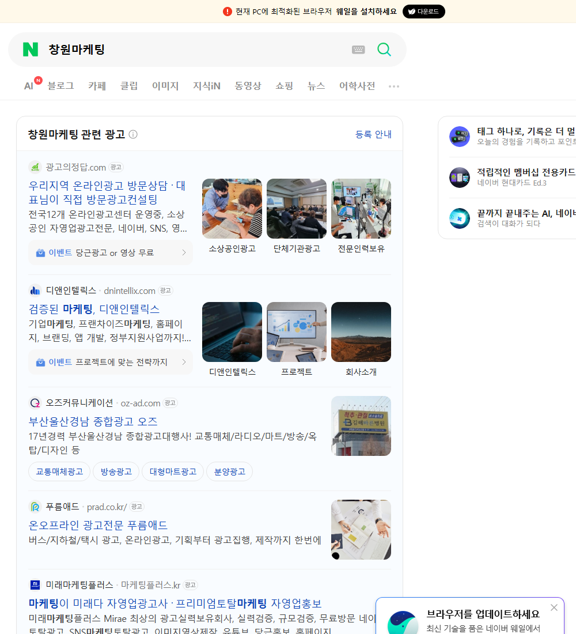Image resolution: width=576 pixels, height=634 pixels.
Task: Open the 프로젝트 chart thumbnail
Action: [297, 332]
